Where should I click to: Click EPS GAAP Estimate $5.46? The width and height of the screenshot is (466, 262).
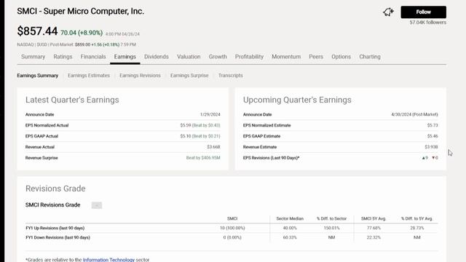coord(433,136)
